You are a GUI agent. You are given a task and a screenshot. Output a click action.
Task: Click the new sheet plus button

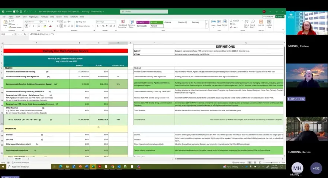28,159
